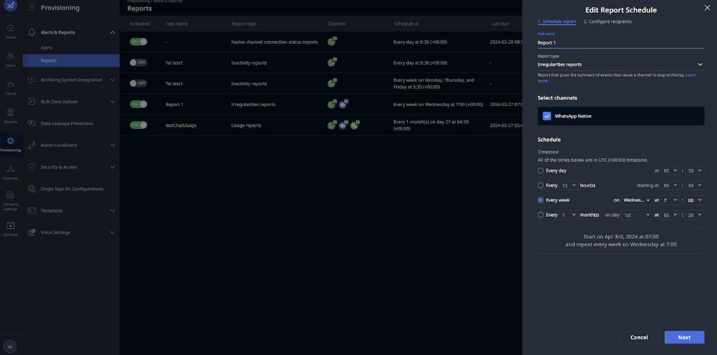The height and width of the screenshot is (355, 717).
Task: Click the Archiving System Integration icon
Action: pyautogui.click(x=32, y=80)
